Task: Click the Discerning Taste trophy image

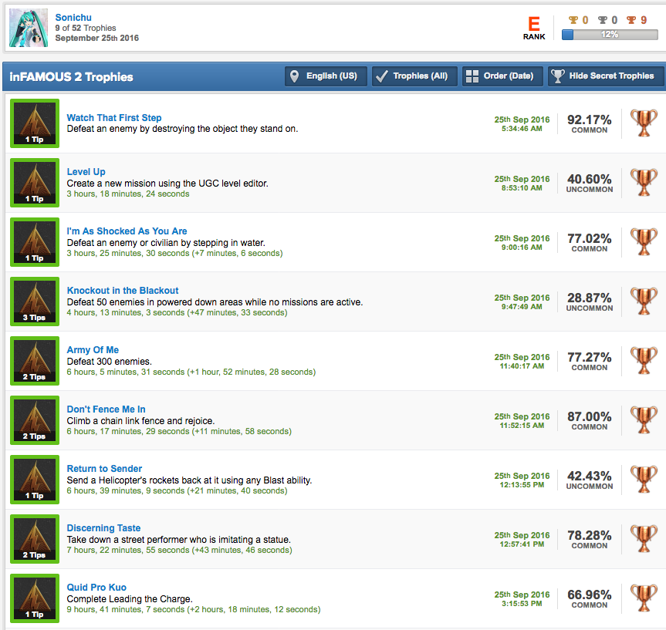Action: (35, 539)
